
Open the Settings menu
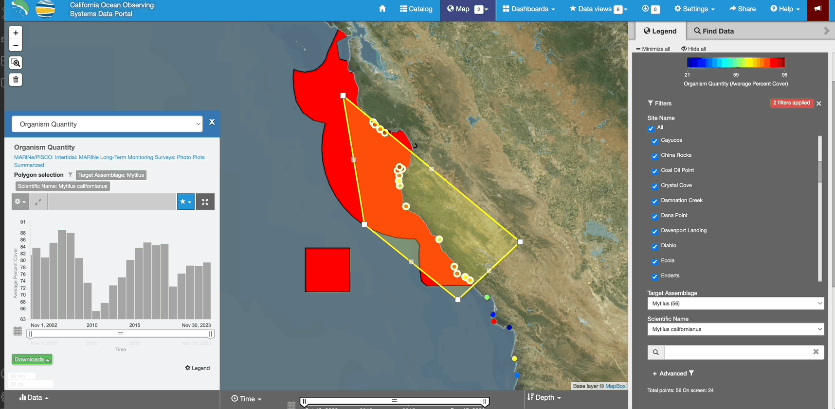click(694, 9)
